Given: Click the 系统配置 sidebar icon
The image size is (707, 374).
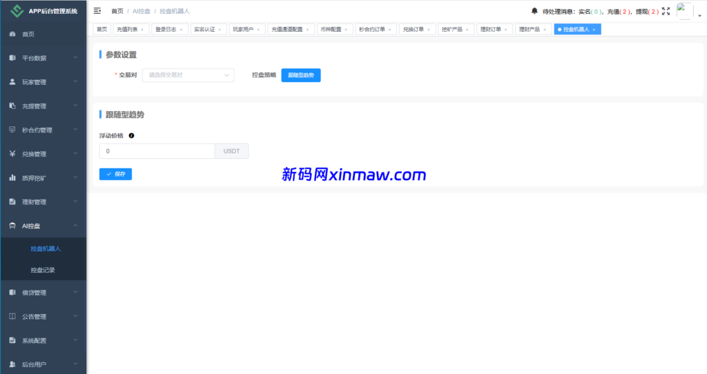Looking at the screenshot, I should 12,340.
